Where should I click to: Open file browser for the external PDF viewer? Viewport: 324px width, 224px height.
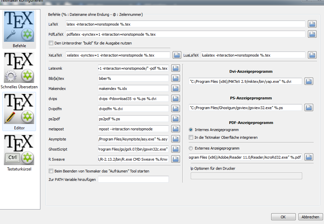309,157
